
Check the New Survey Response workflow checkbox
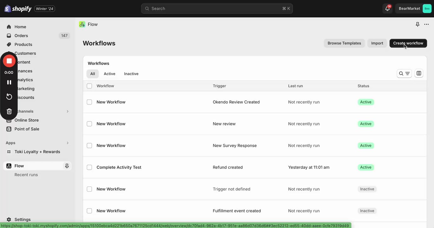89,146
